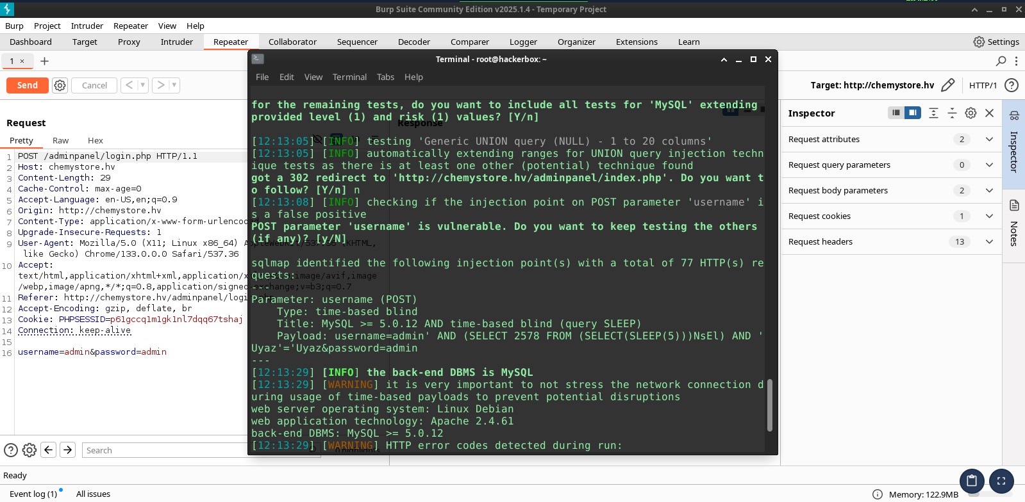Image resolution: width=1025 pixels, height=502 pixels.
Task: Click the fullscreen floating button
Action: pyautogui.click(x=1001, y=481)
